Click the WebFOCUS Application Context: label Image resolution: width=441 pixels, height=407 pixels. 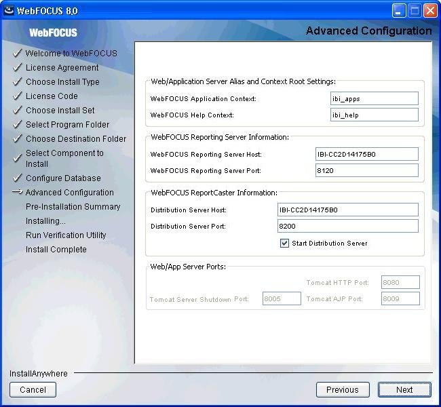(204, 99)
